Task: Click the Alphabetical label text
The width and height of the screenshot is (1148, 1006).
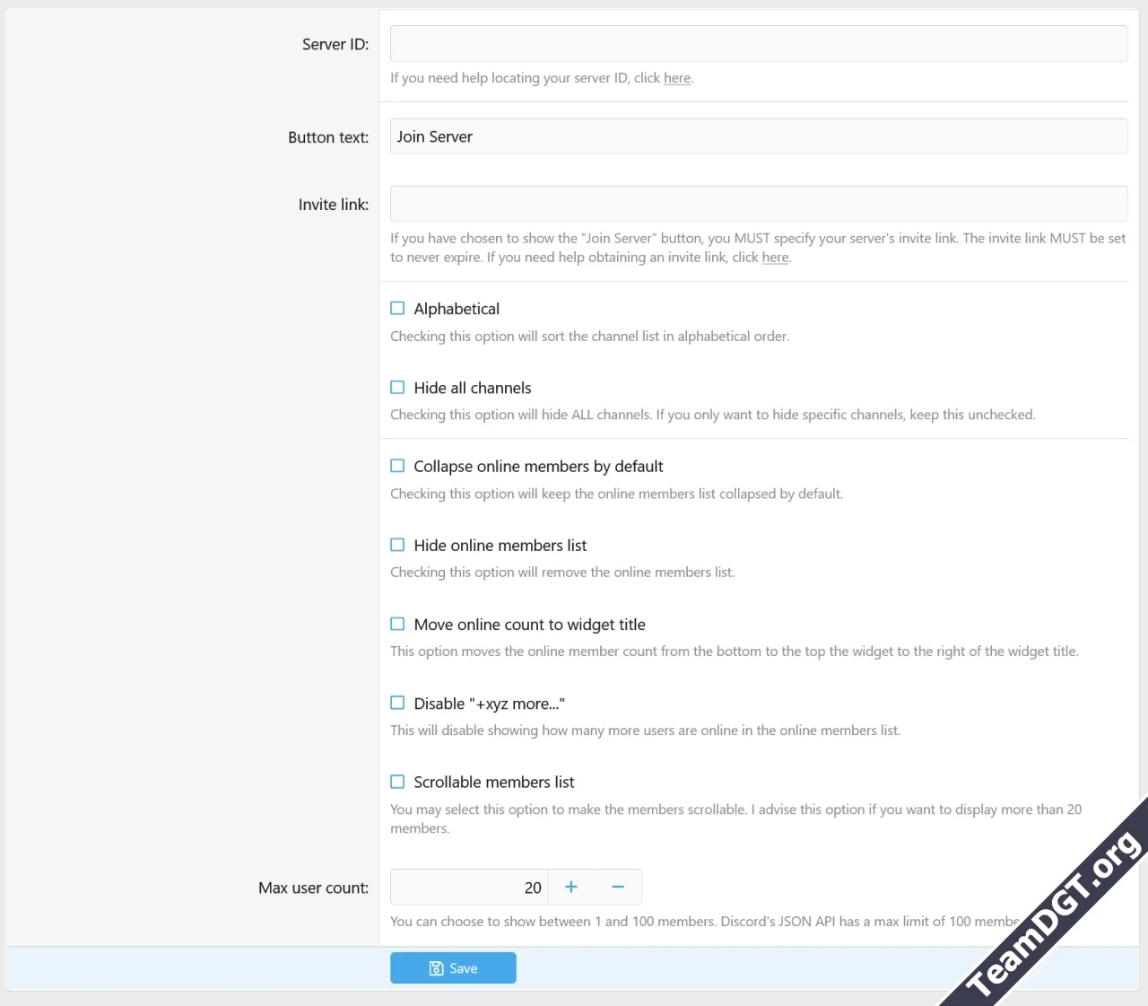Action: pos(457,308)
